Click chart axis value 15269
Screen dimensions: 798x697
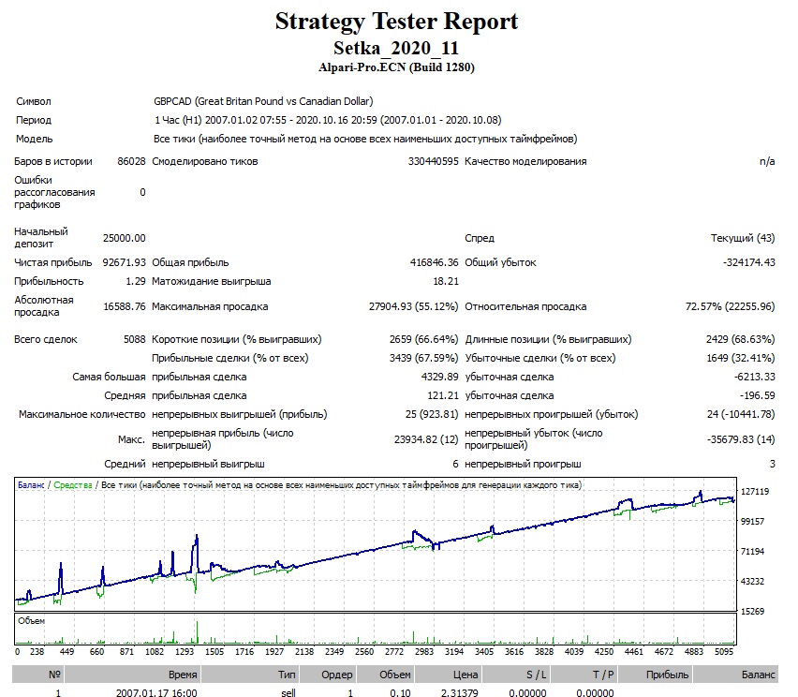click(x=753, y=612)
